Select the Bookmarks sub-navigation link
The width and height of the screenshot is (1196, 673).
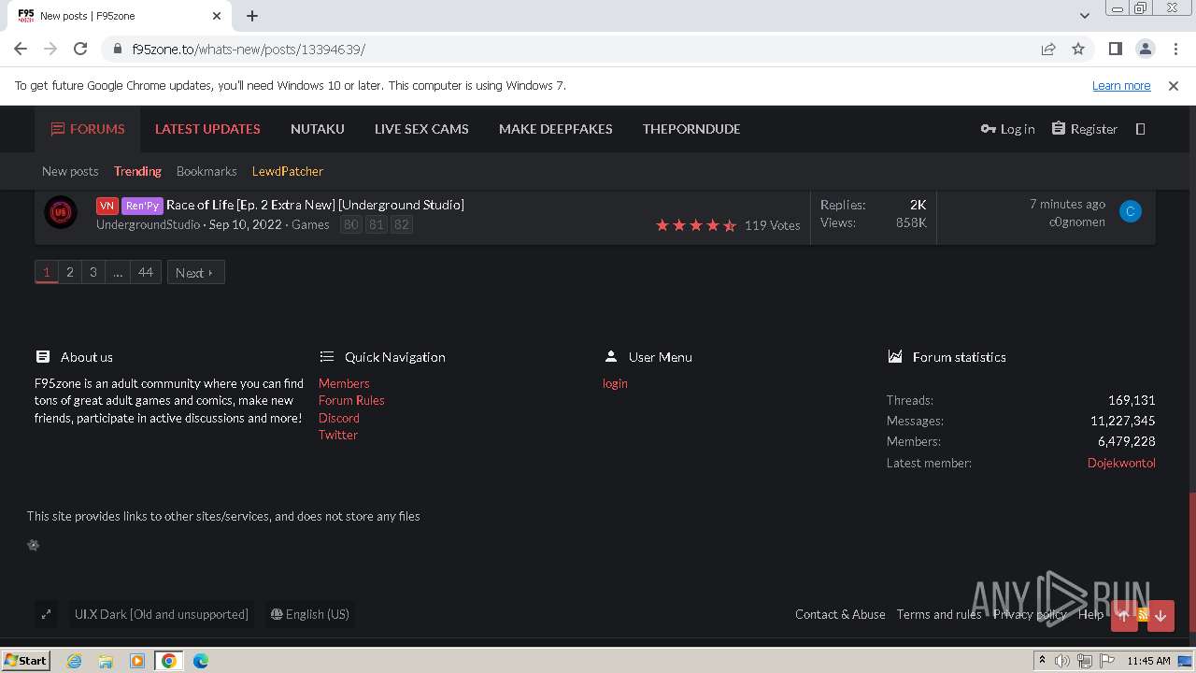[206, 171]
